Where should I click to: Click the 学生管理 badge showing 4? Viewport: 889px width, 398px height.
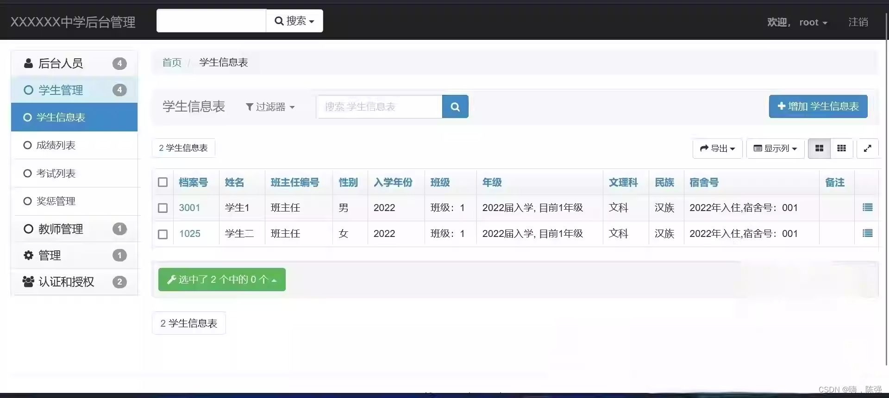[119, 90]
